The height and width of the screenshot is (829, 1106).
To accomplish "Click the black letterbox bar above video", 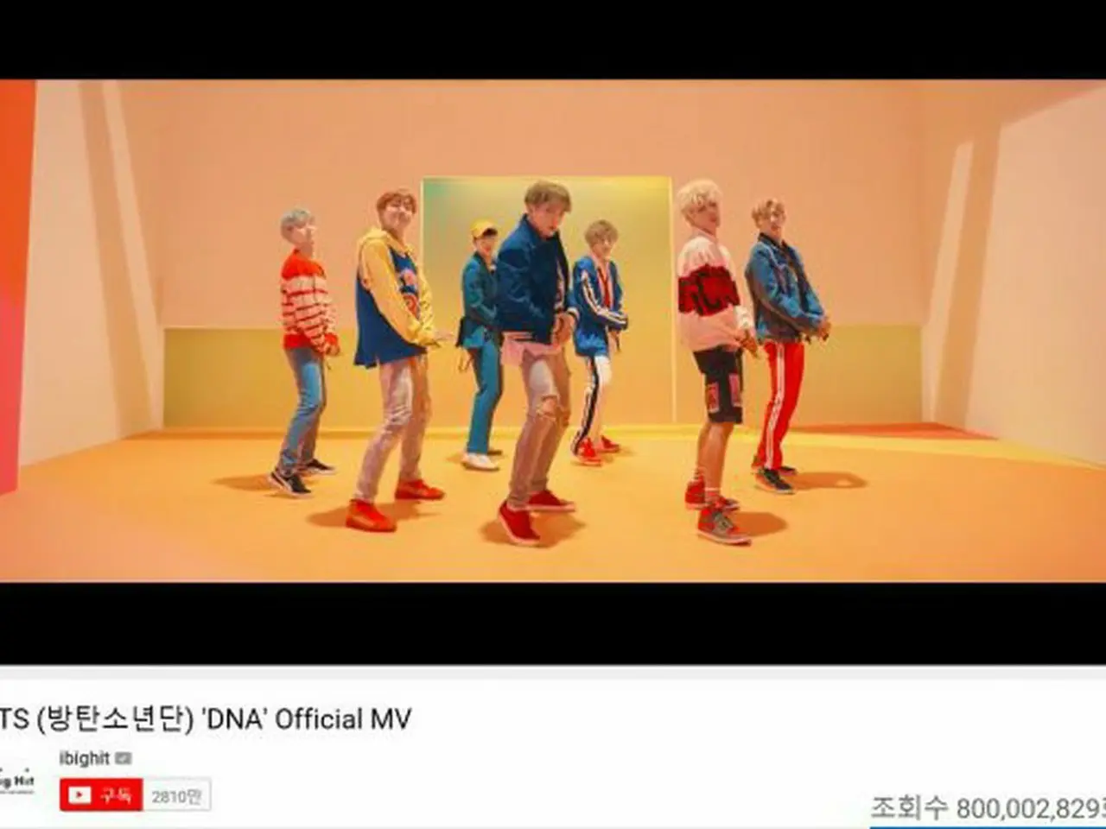I will 553,40.
